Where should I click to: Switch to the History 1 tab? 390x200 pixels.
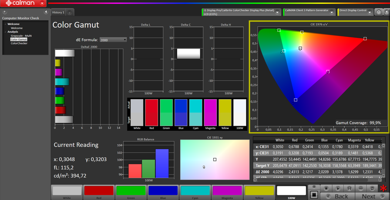click(x=58, y=13)
